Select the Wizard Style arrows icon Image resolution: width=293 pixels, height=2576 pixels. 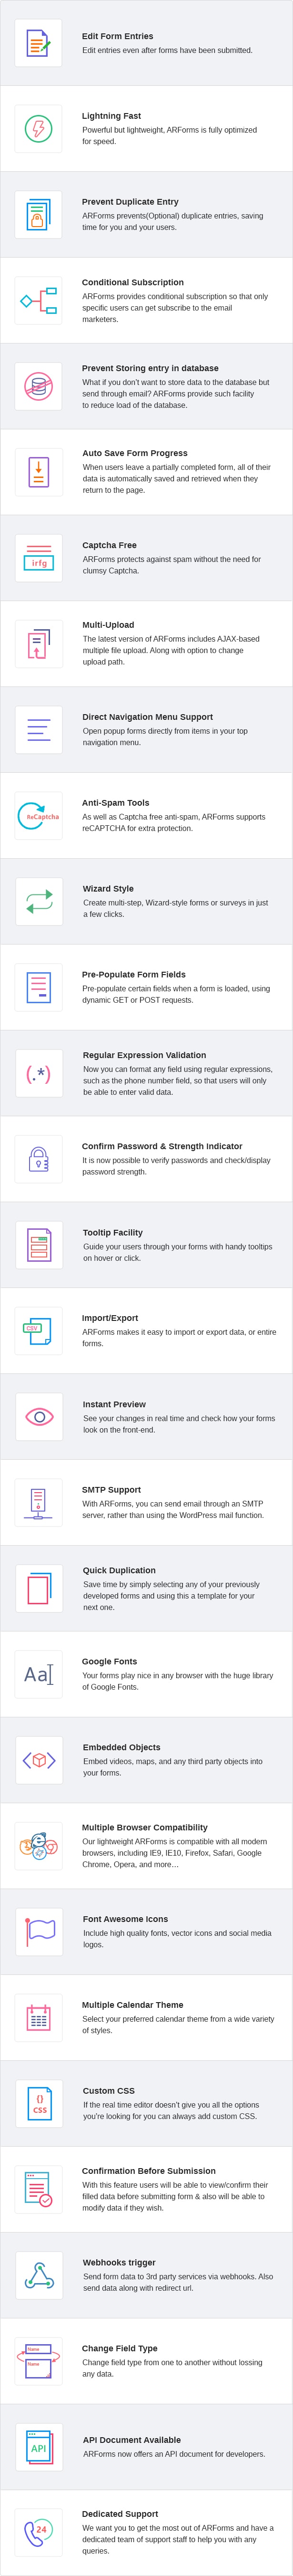pos(38,902)
